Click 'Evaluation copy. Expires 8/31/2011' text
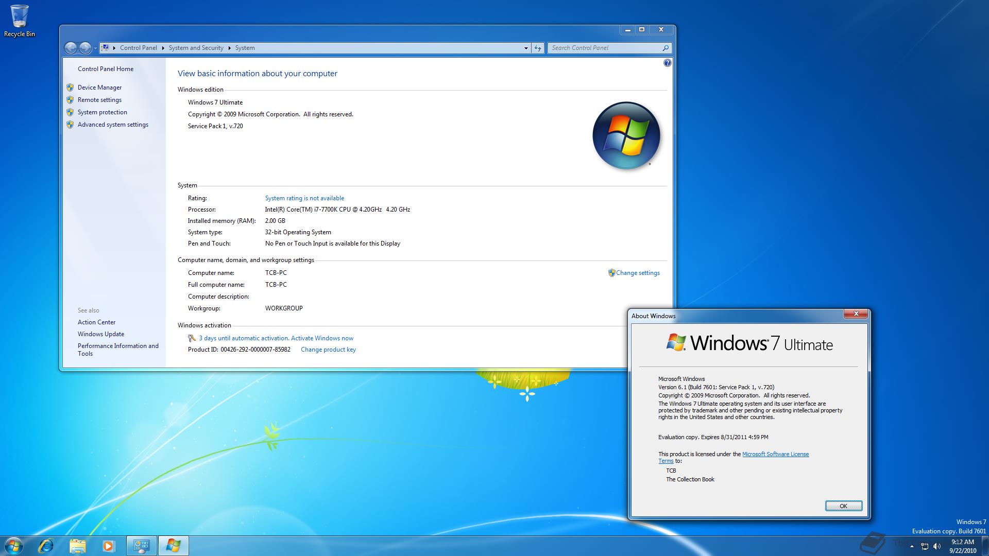Screen dimensions: 989x556 coord(713,437)
